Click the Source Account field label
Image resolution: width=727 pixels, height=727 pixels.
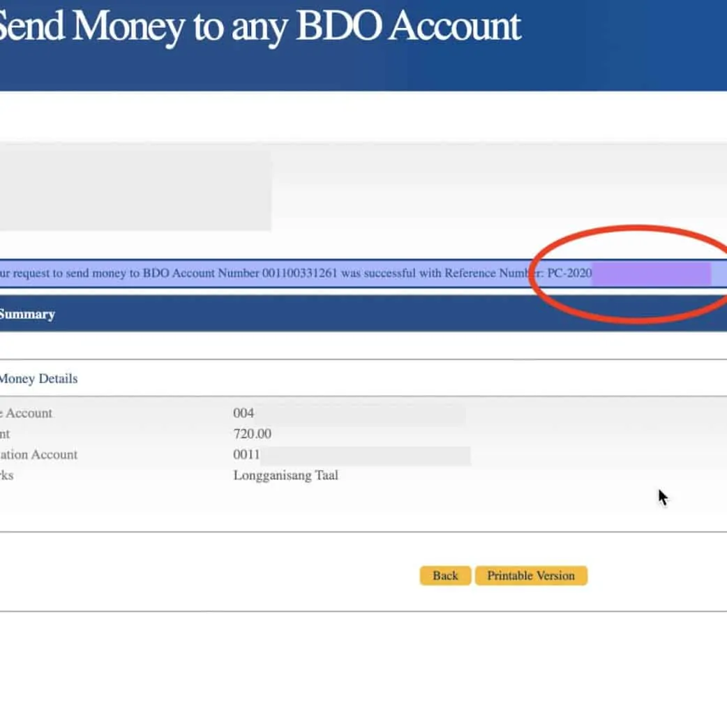27,413
